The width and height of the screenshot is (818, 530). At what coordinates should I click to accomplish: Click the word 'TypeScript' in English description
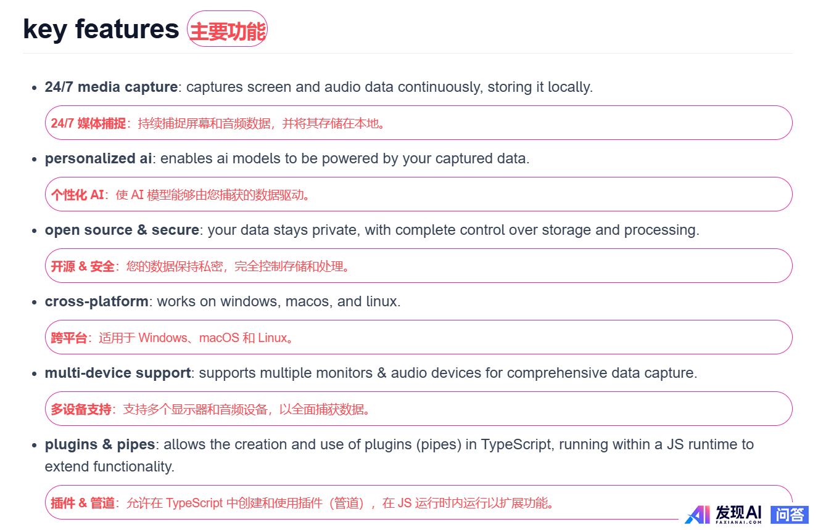coord(516,444)
